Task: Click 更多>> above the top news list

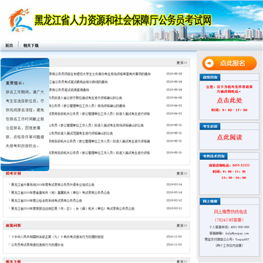Action: click(x=182, y=63)
